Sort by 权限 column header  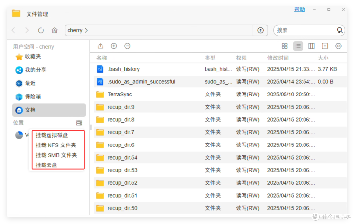click(241, 58)
